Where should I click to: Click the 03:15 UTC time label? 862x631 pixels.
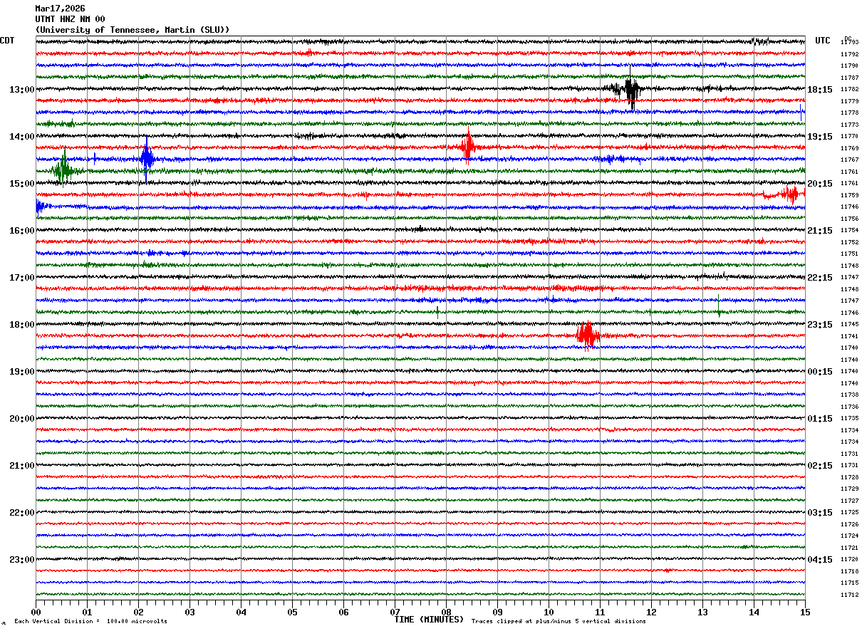(x=820, y=512)
